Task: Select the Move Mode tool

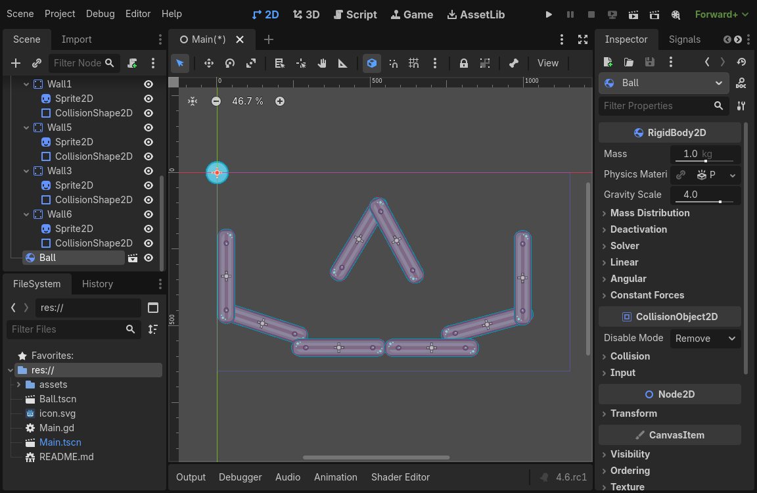Action: click(x=209, y=63)
